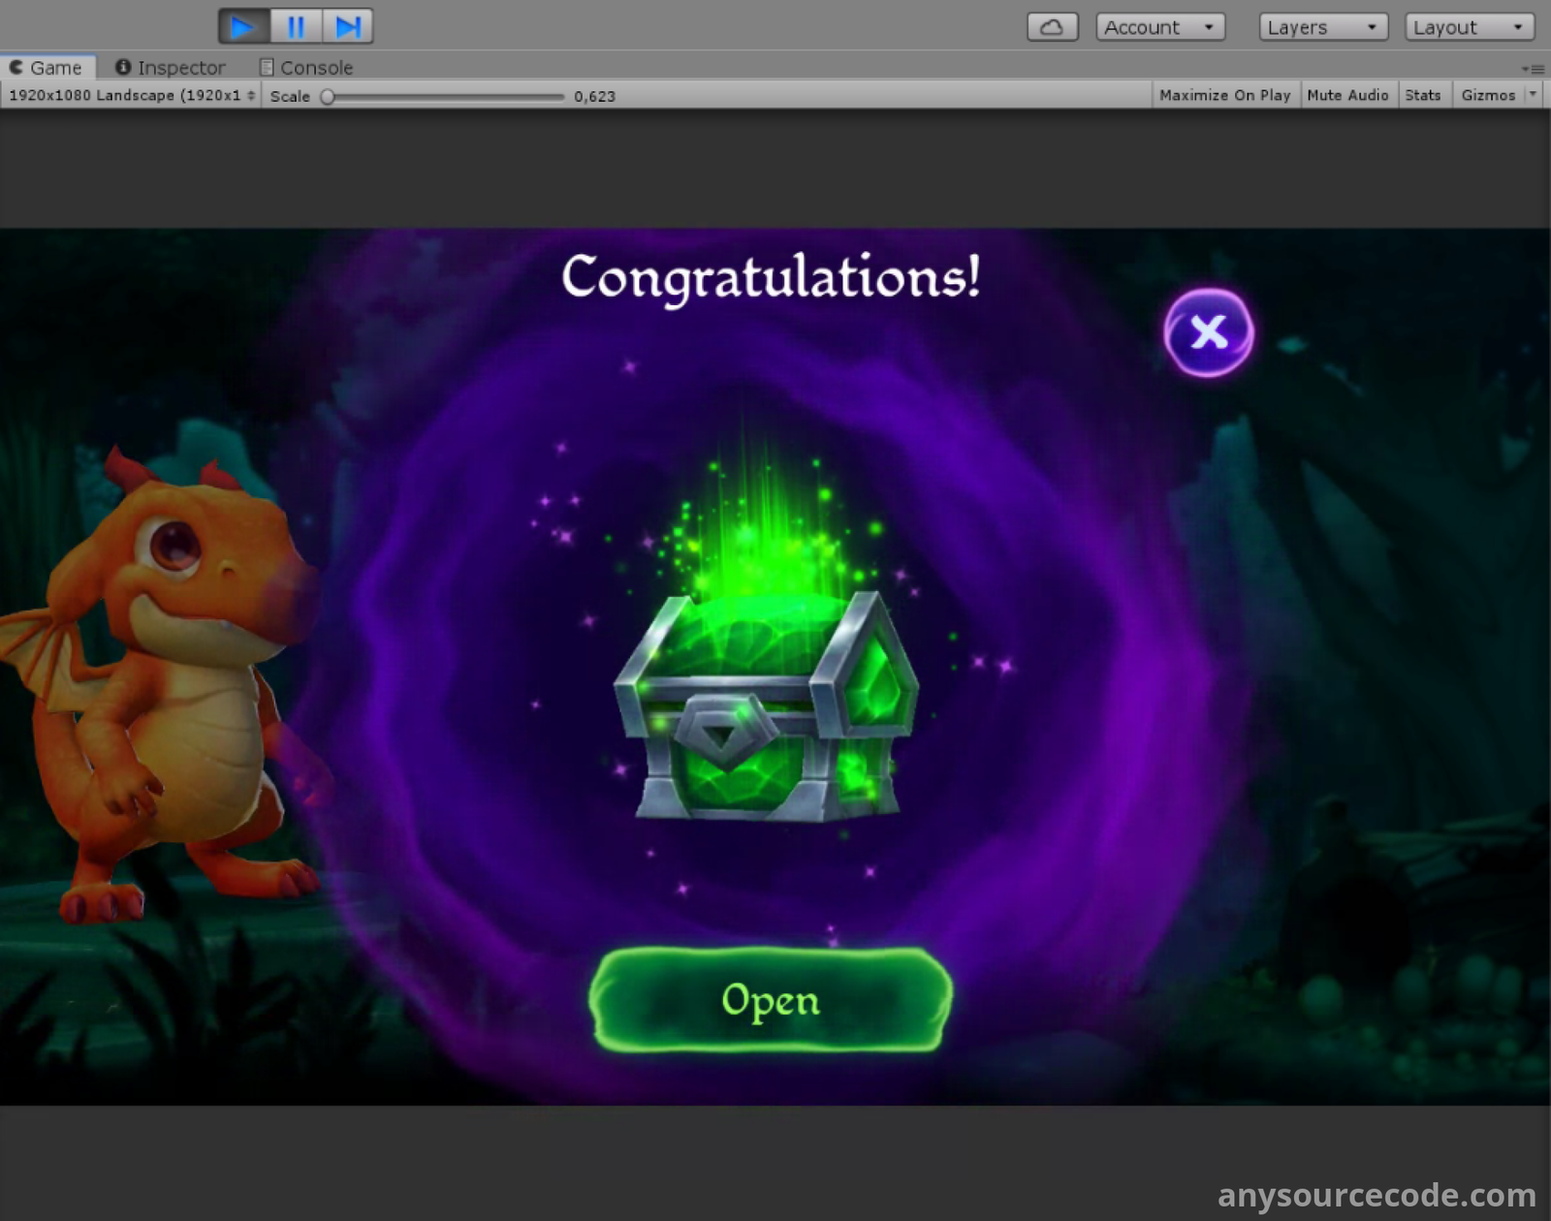Toggle Mute Audio
Viewport: 1551px width, 1221px height.
(1347, 95)
